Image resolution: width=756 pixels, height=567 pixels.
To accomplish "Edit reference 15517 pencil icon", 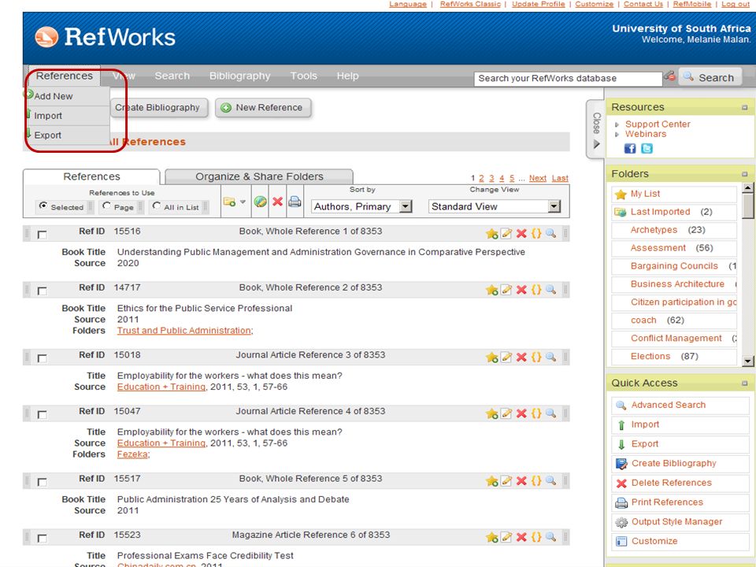I will tap(506, 481).
